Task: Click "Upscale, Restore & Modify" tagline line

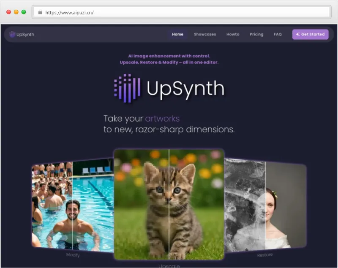Action: (169, 62)
